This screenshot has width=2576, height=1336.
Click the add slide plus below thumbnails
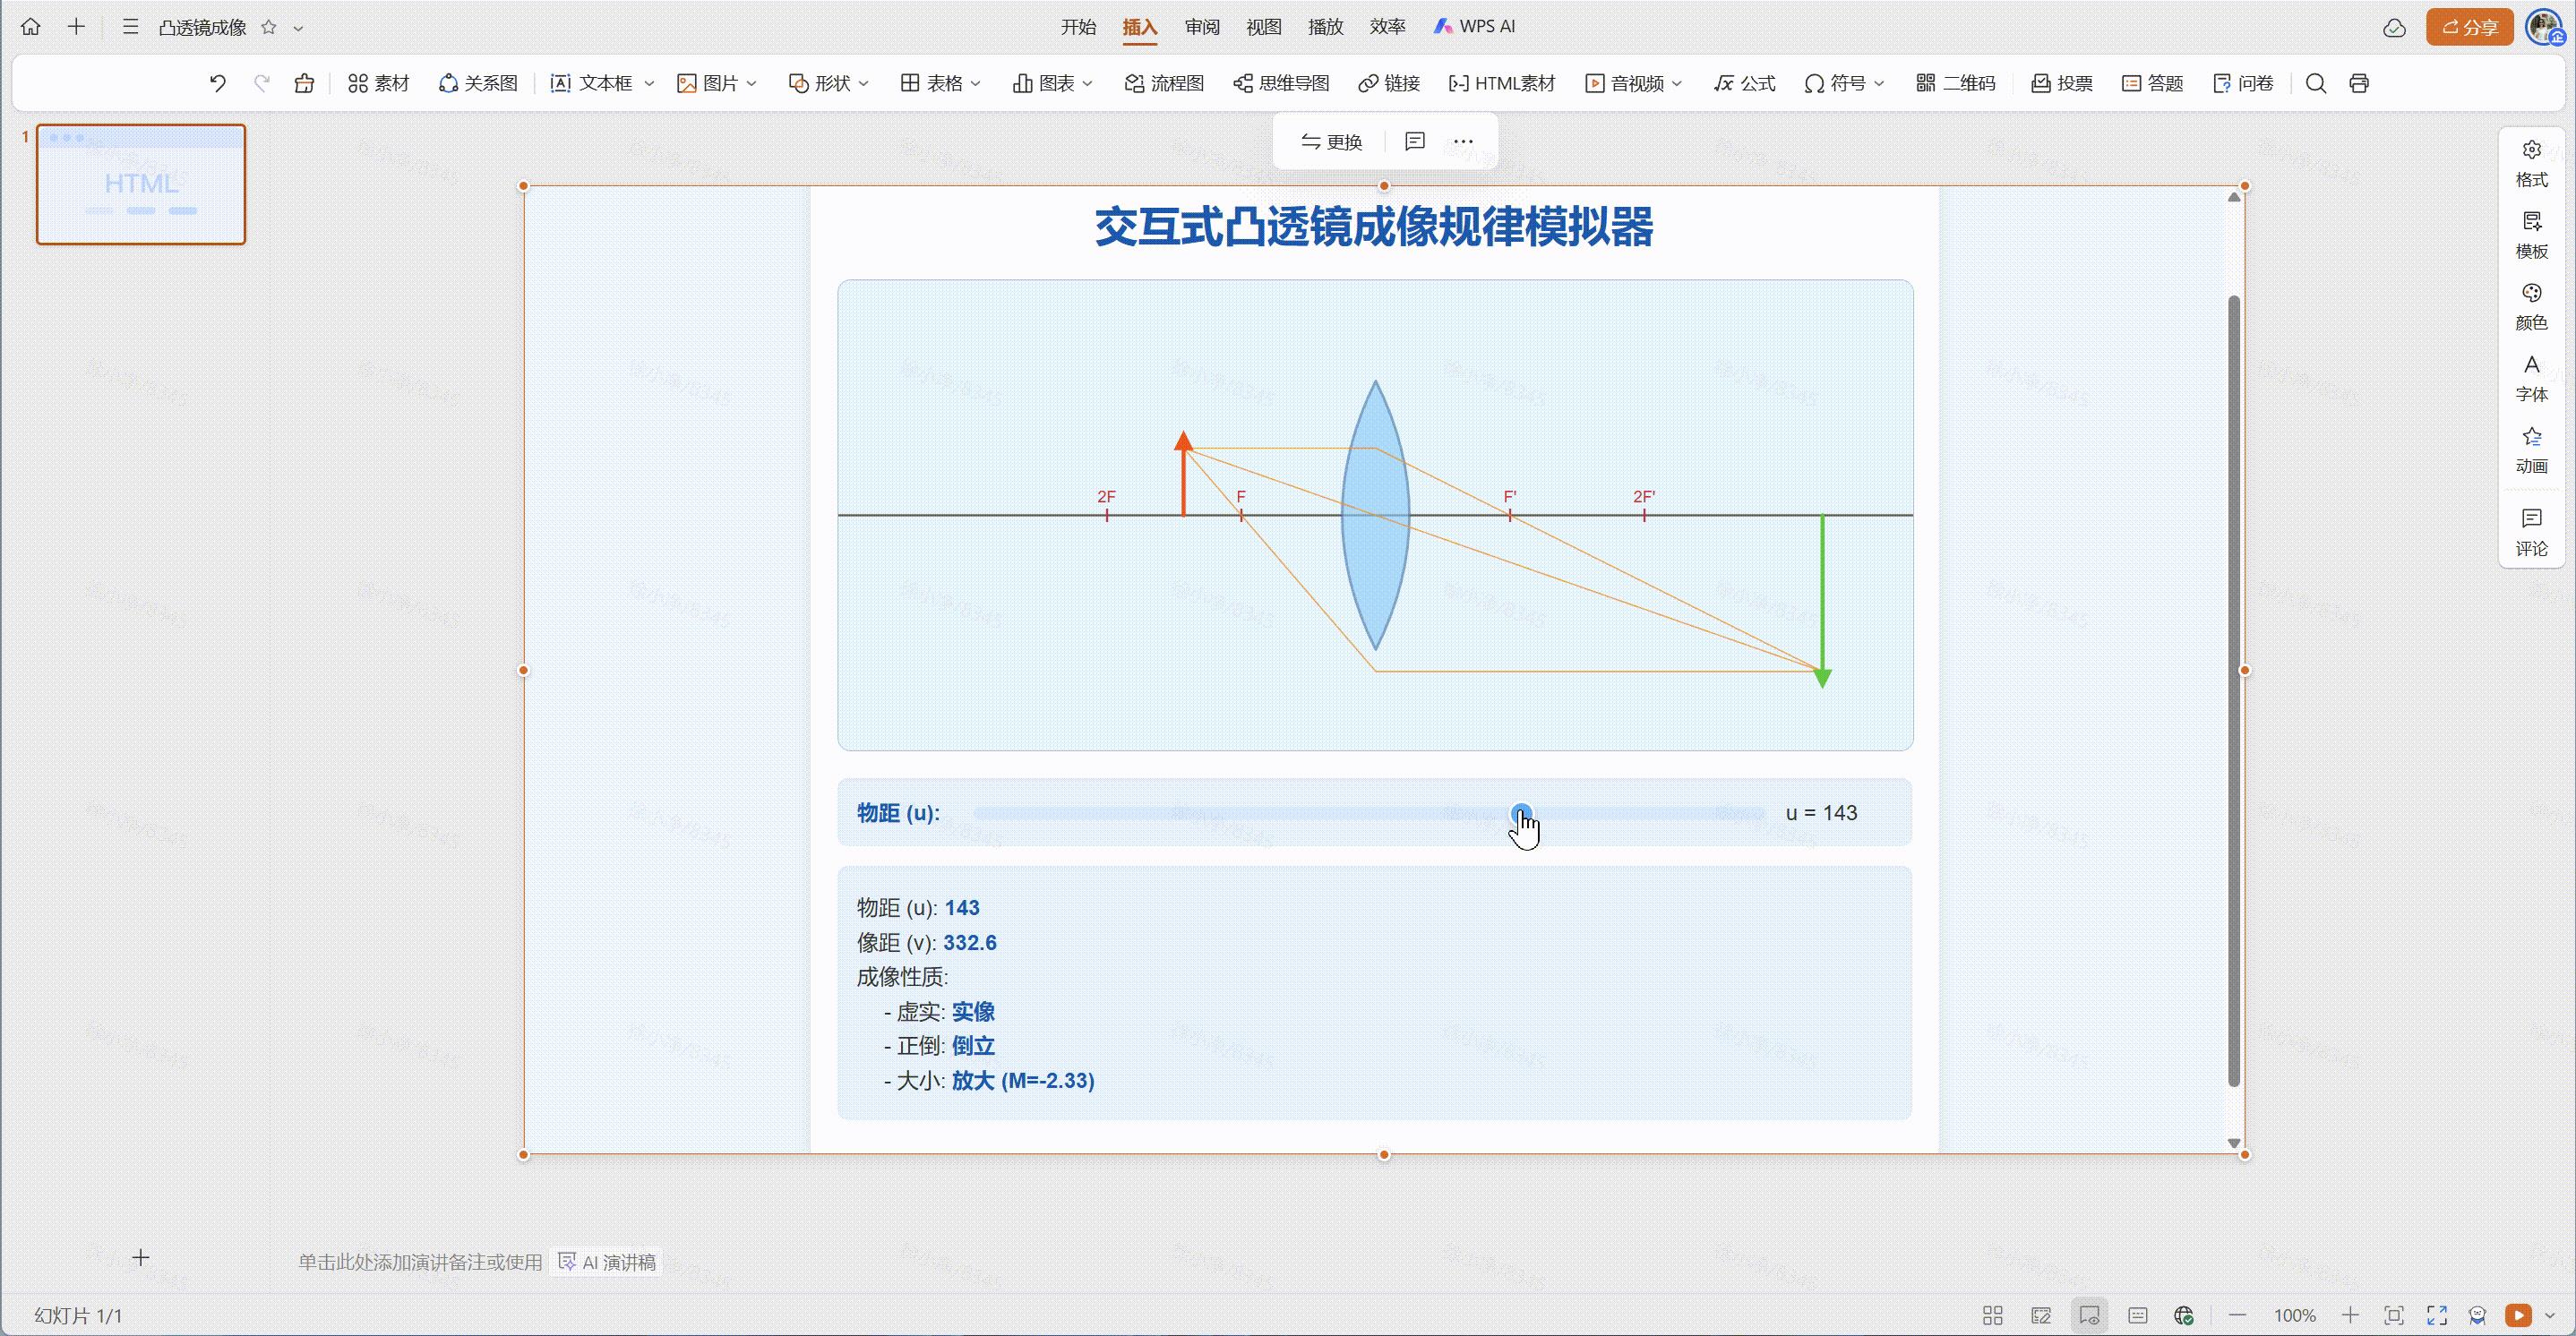pos(141,1257)
